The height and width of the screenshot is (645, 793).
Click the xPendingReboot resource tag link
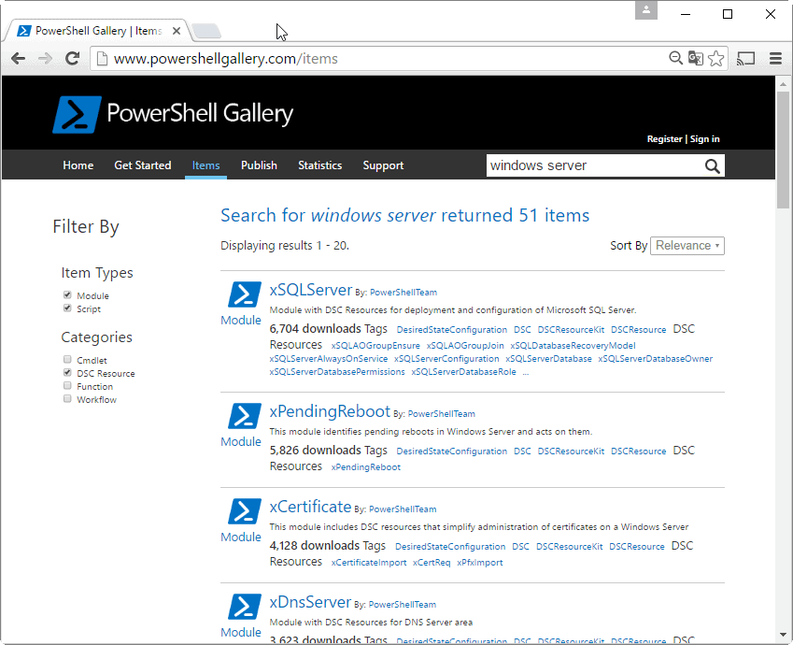click(x=365, y=467)
